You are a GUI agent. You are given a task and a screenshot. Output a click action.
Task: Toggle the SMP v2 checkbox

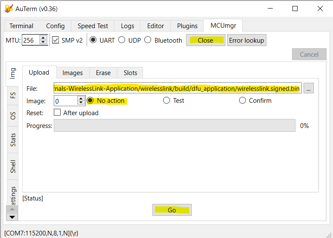(55, 40)
